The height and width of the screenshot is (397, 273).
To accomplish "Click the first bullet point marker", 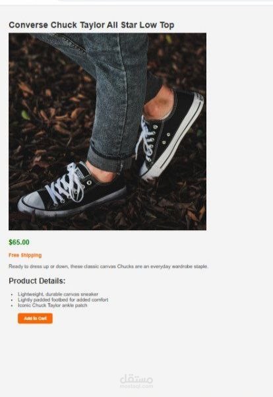I will pos(12,295).
